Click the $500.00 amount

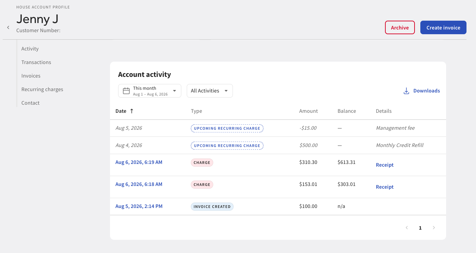pyautogui.click(x=308, y=145)
